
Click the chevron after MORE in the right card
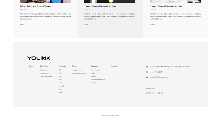[x=156, y=25]
